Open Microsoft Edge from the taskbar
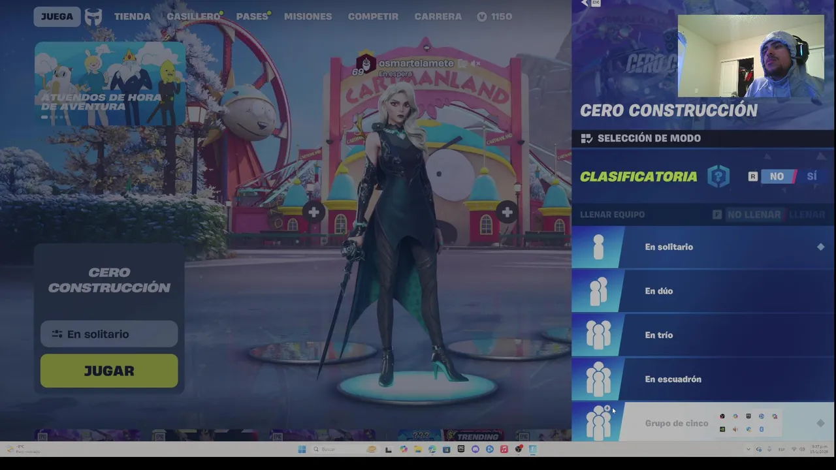 click(x=432, y=449)
